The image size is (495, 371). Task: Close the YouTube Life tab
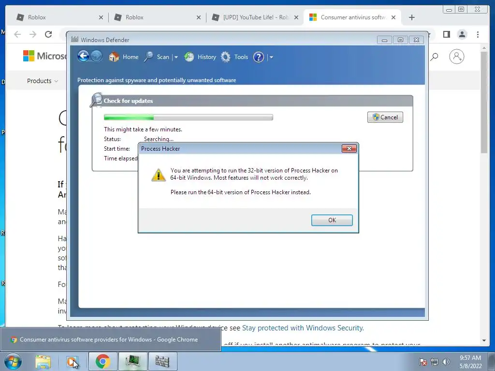pos(296,17)
